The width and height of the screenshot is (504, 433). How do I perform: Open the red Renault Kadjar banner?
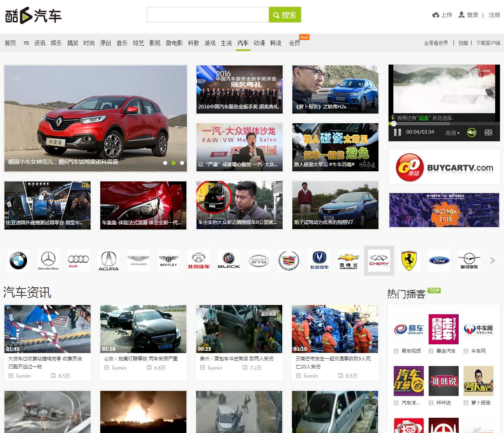[95, 118]
